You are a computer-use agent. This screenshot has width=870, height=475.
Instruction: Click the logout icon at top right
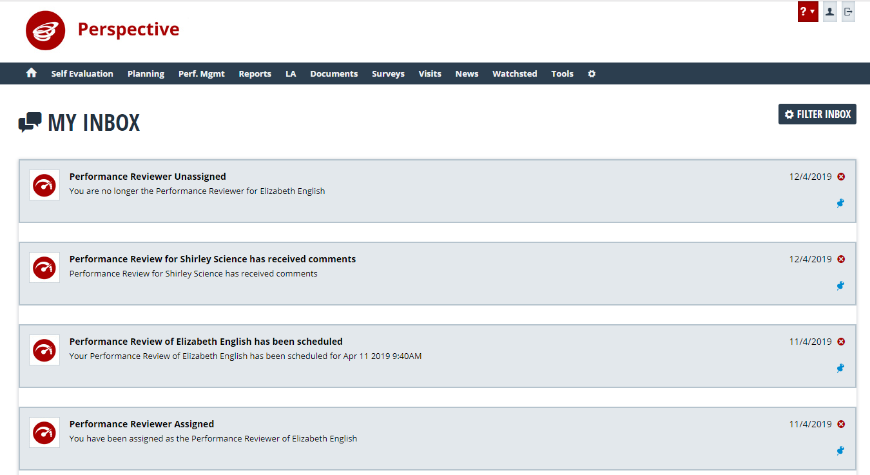coord(848,12)
